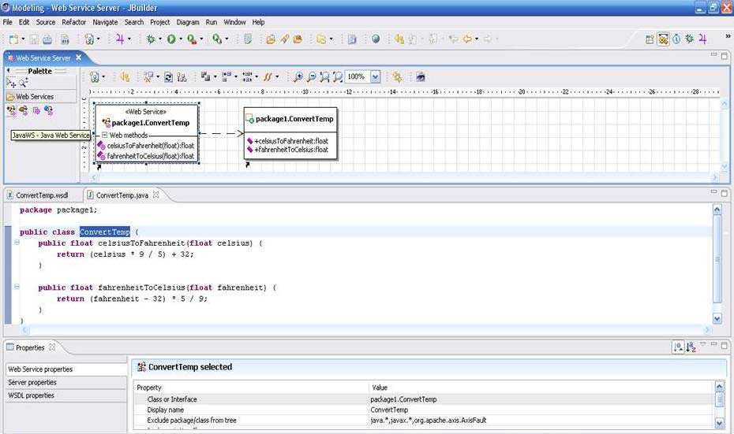
Task: Select the palette selection arrow tool
Action: click(x=10, y=83)
